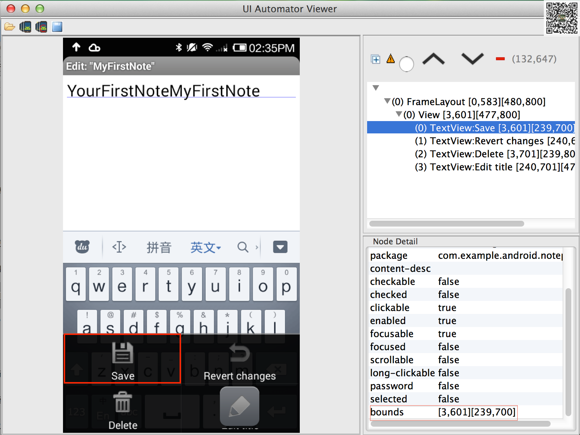Click the keyboard search magnifier icon
Image resolution: width=580 pixels, height=435 pixels.
(243, 247)
